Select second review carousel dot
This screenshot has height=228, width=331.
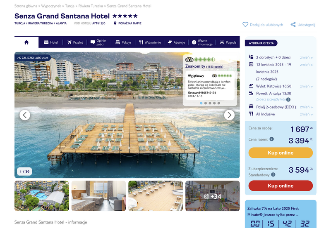point(206,103)
